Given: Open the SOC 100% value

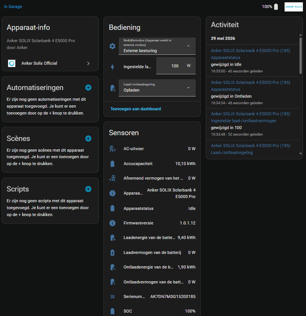Looking at the screenshot, I should pyautogui.click(x=190, y=311).
